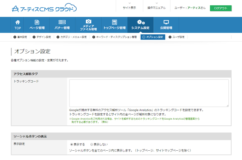This screenshot has width=242, height=160.
Task: Go to キーワード・ディスクリプション管理 submenu
Action: [115, 37]
